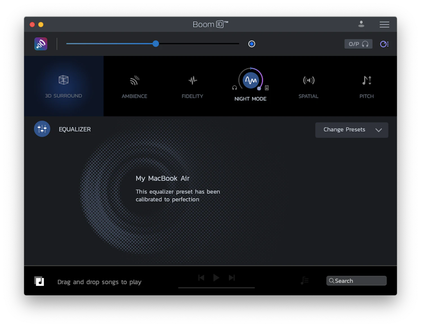Click the Night Mode intensity dial knob
Screen dimensions: 421x327
[x=259, y=88]
